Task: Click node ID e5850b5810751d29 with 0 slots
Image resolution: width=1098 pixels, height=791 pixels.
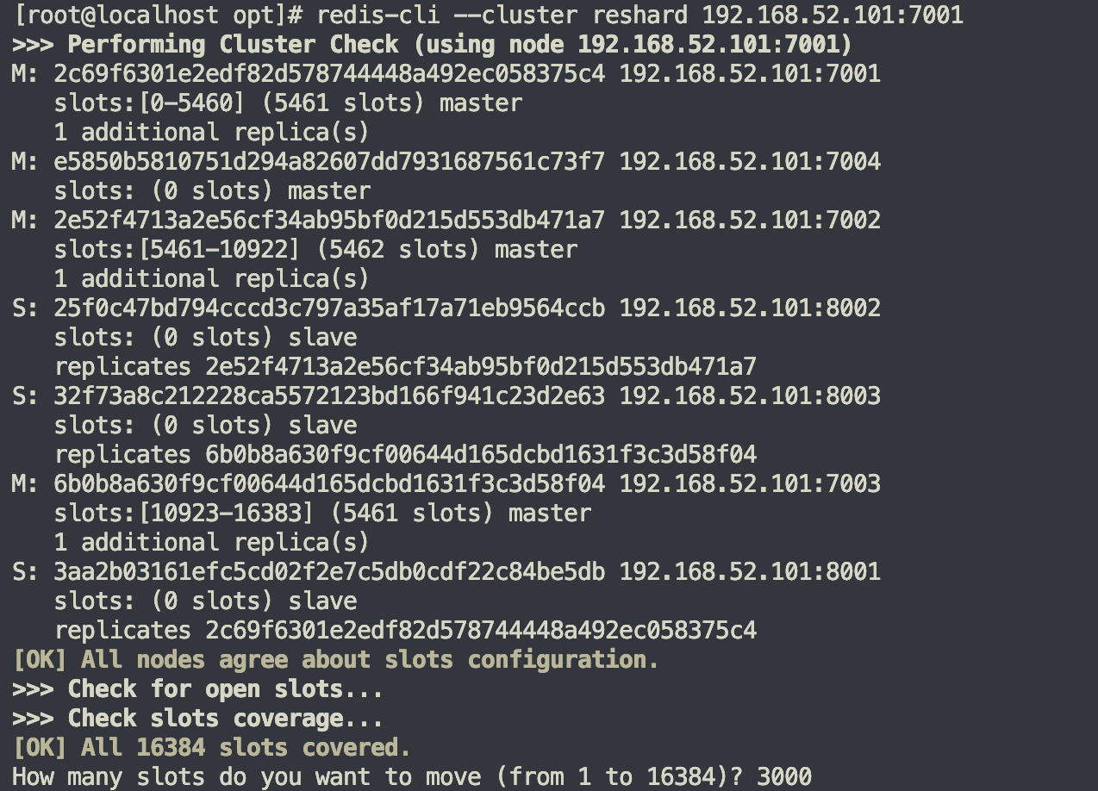Action: [x=329, y=161]
